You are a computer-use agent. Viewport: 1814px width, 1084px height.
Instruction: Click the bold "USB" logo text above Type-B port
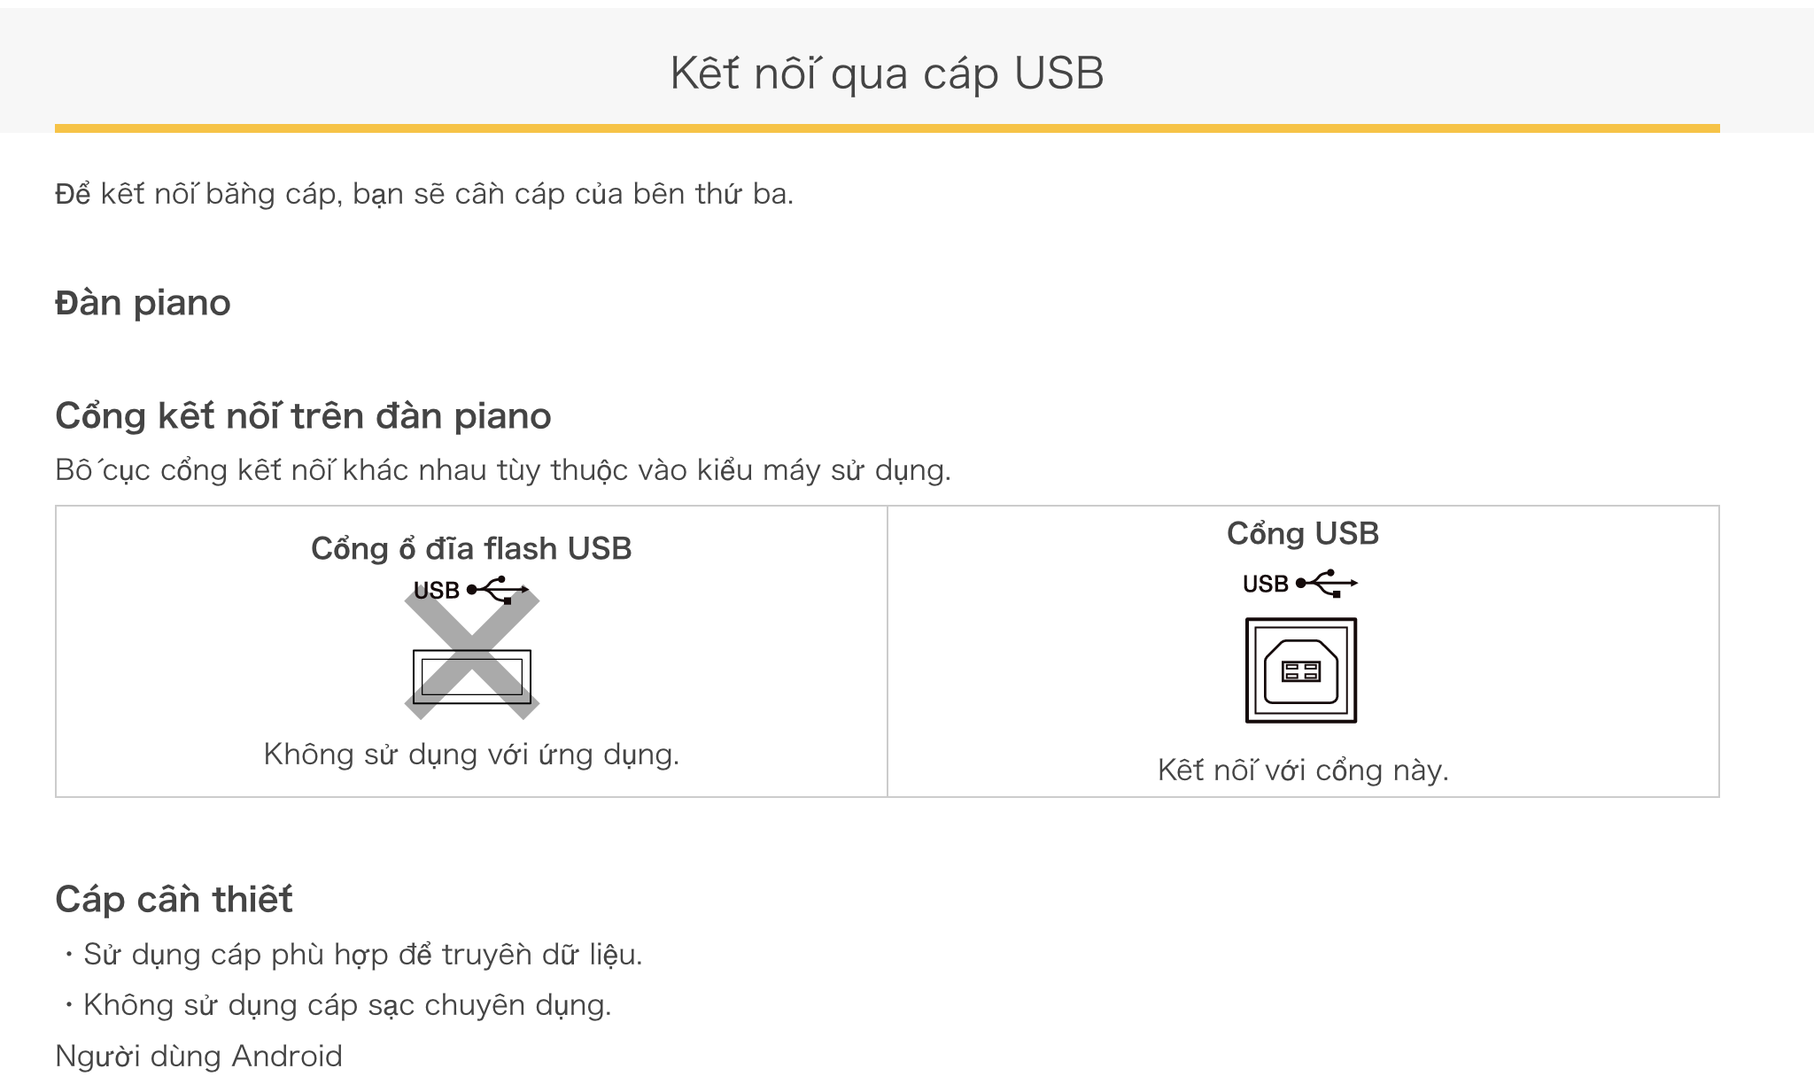point(1265,585)
